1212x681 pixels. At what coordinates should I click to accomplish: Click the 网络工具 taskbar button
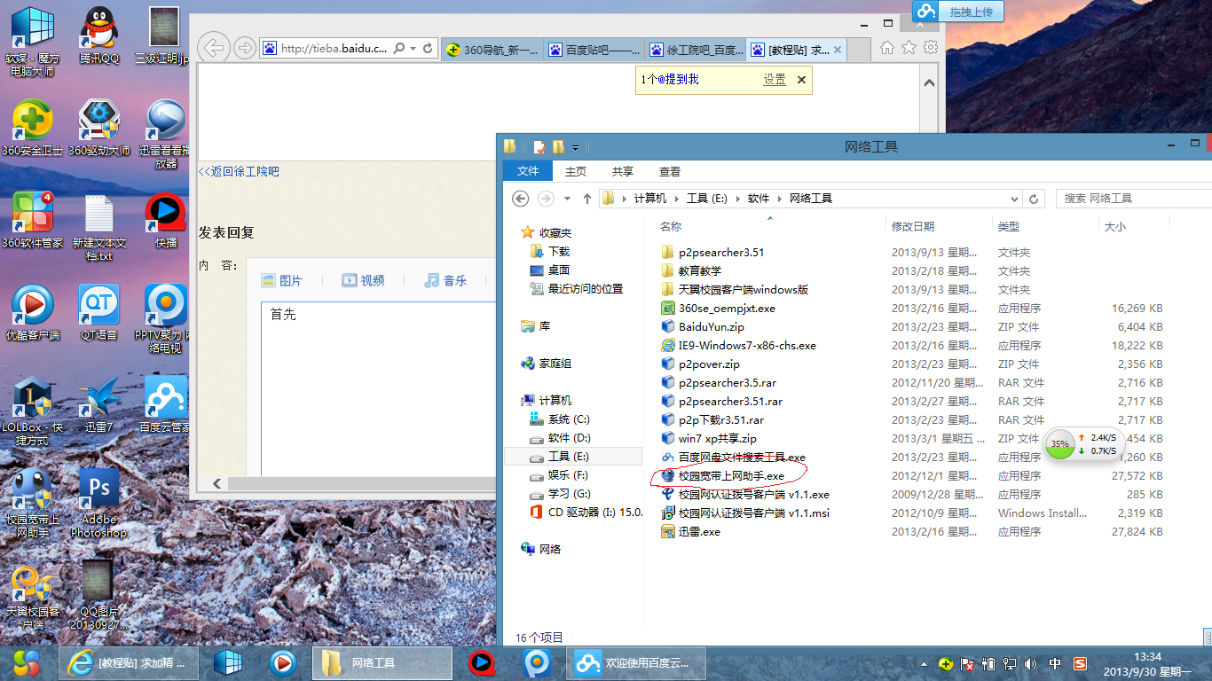(382, 662)
